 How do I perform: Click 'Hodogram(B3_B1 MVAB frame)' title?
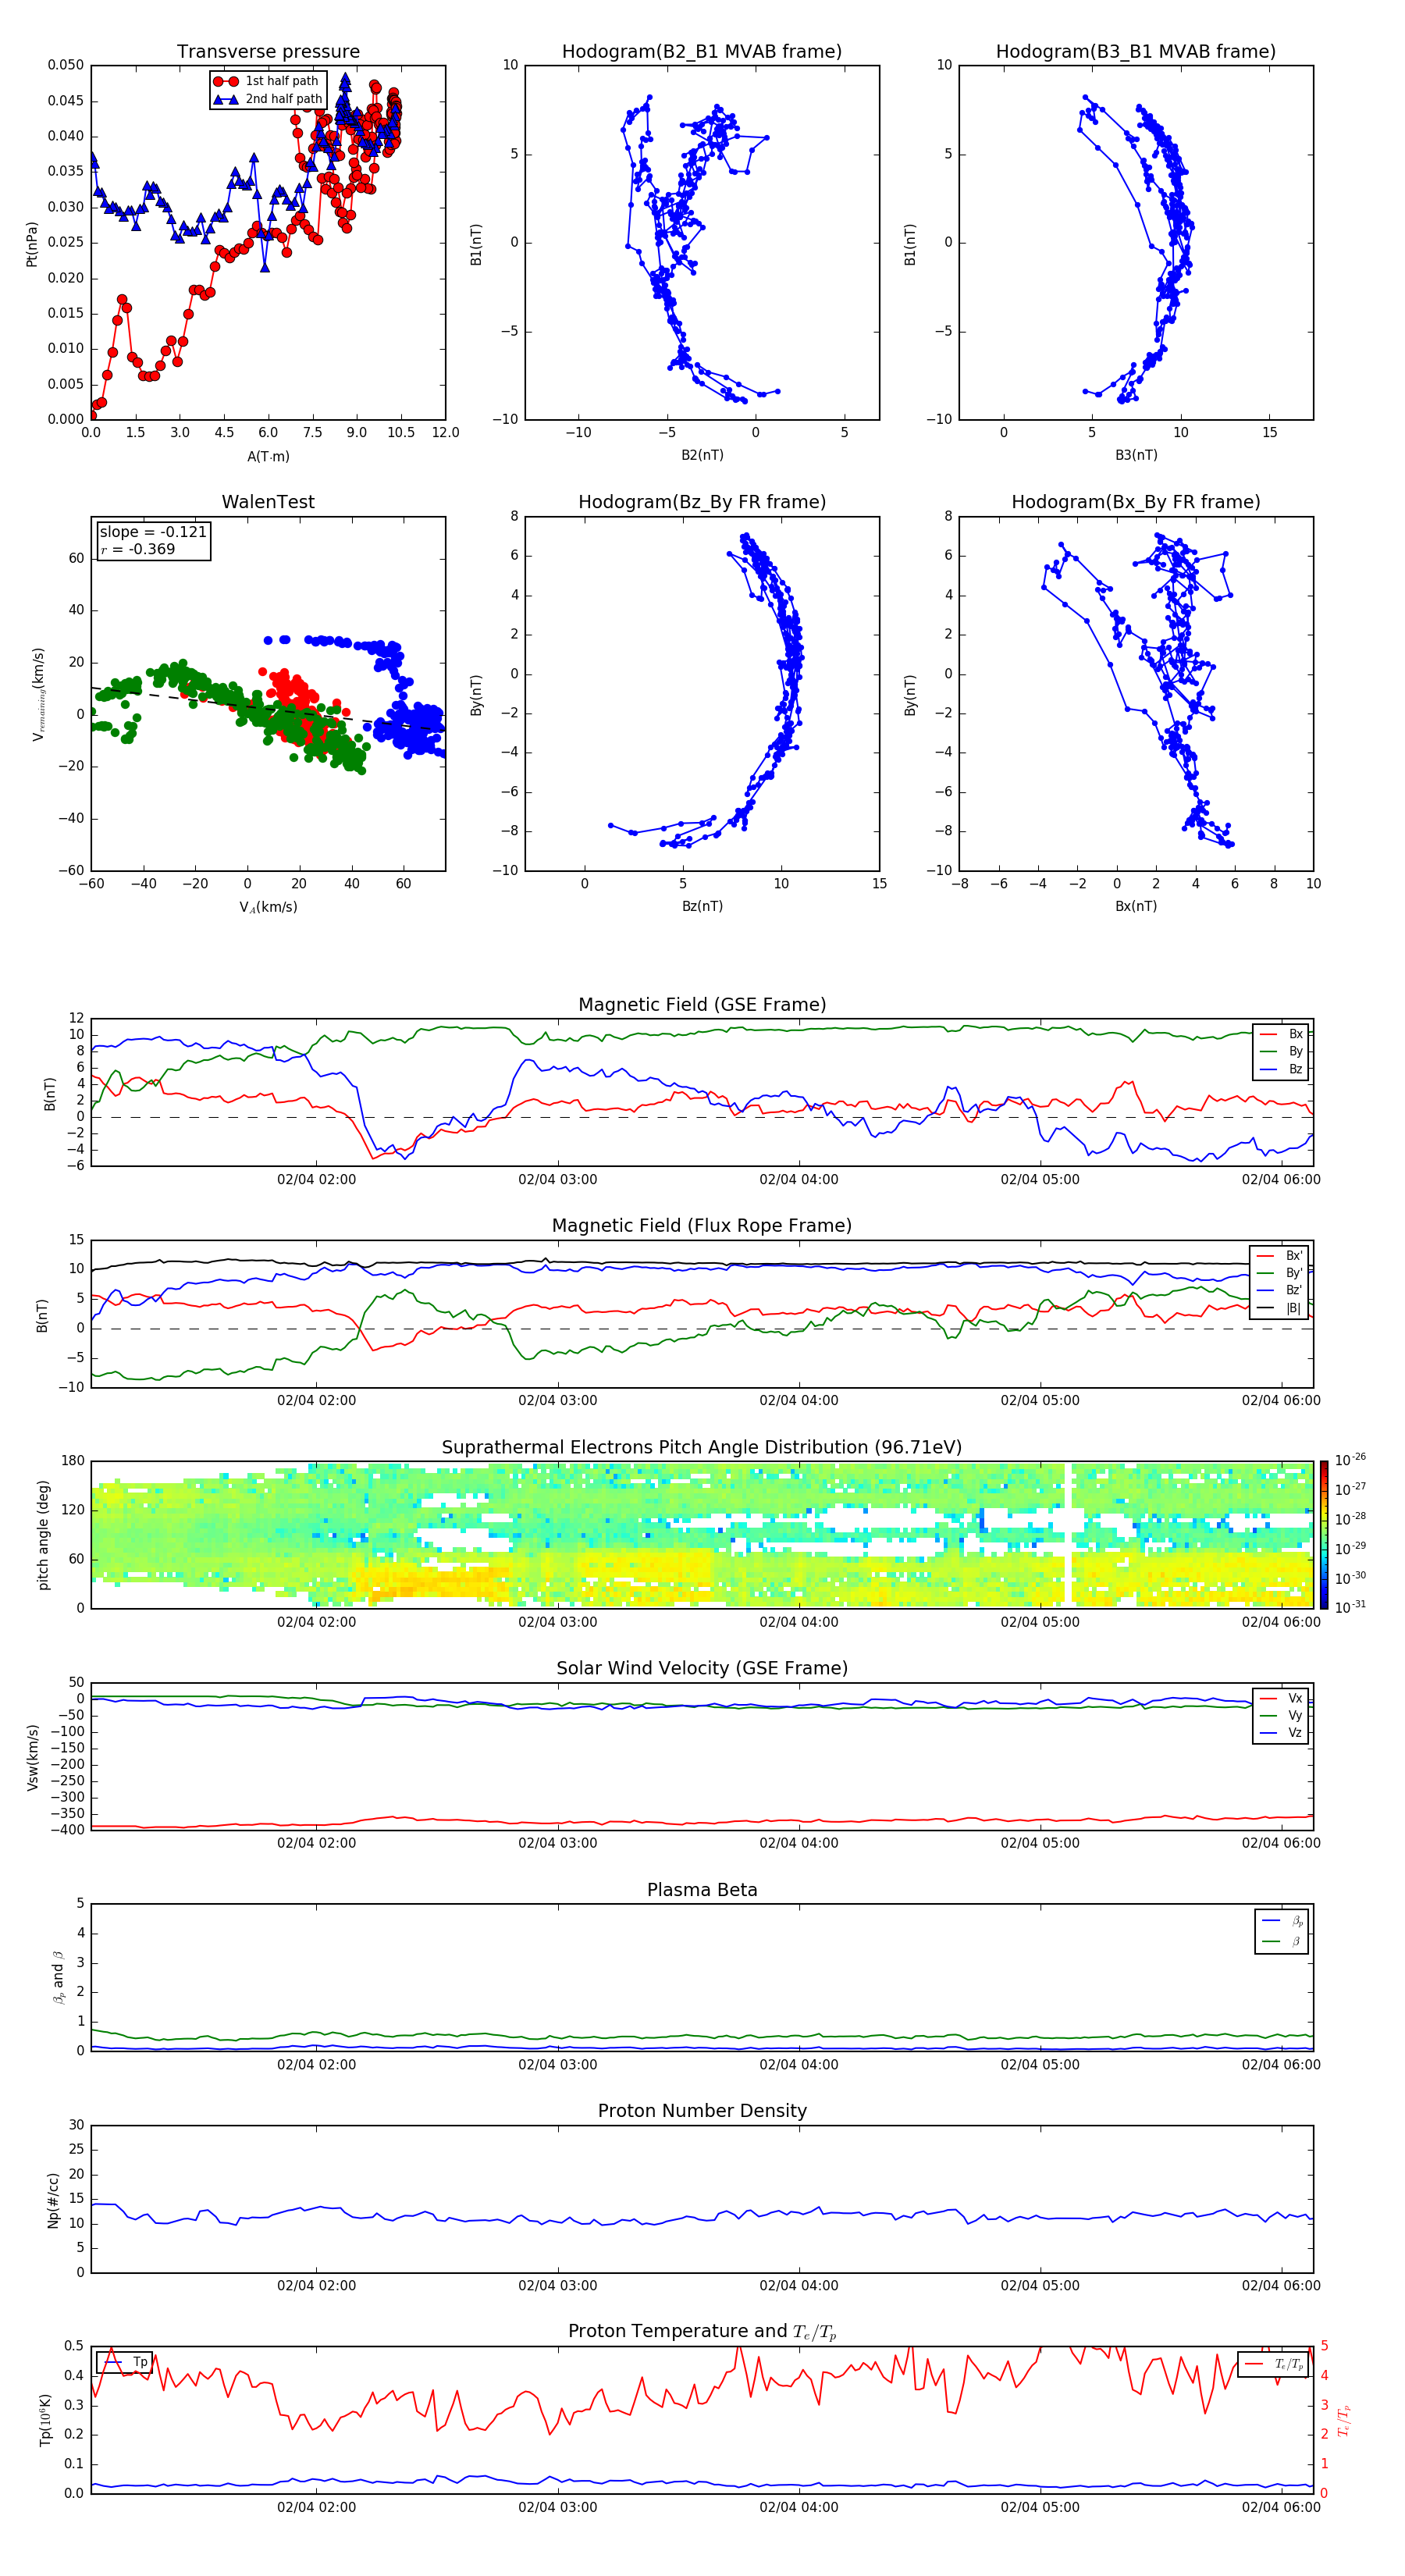pos(1136,51)
